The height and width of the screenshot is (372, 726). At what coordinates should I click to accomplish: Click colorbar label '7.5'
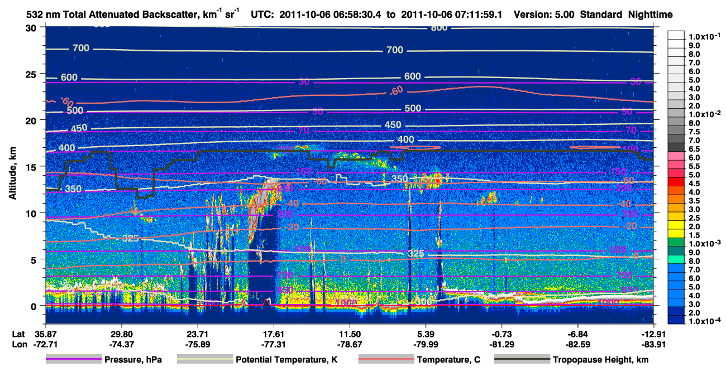tap(694, 132)
